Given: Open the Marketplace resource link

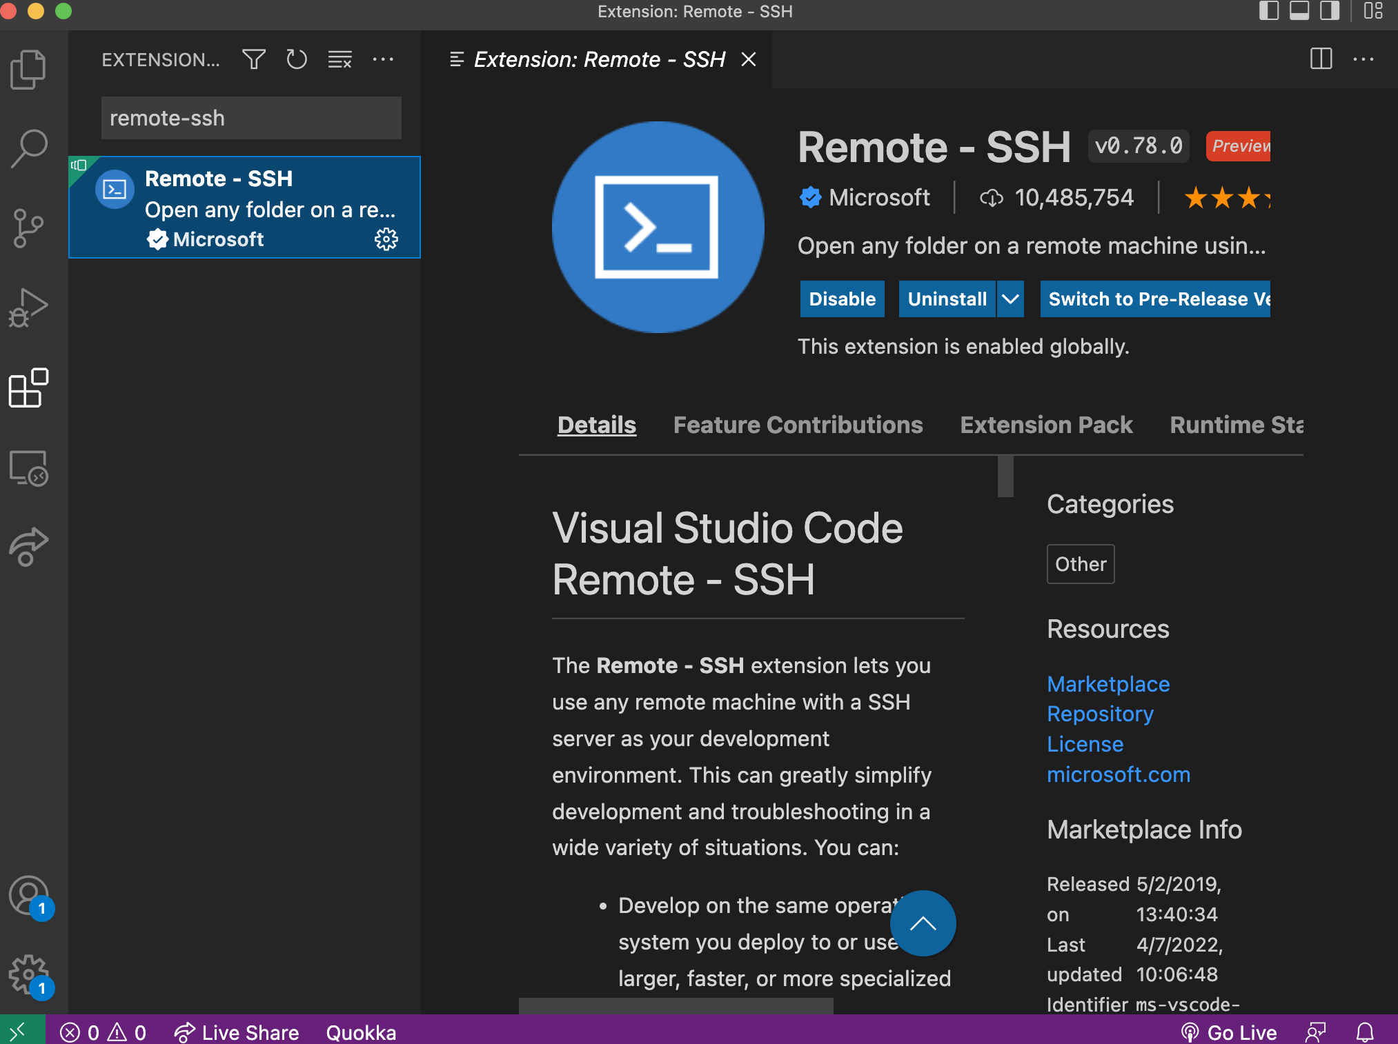Looking at the screenshot, I should [x=1108, y=684].
